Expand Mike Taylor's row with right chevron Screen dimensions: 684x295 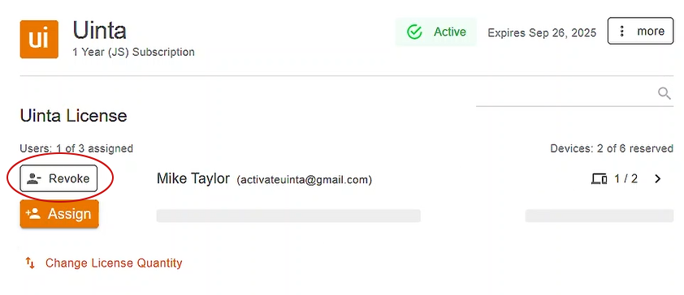point(658,179)
